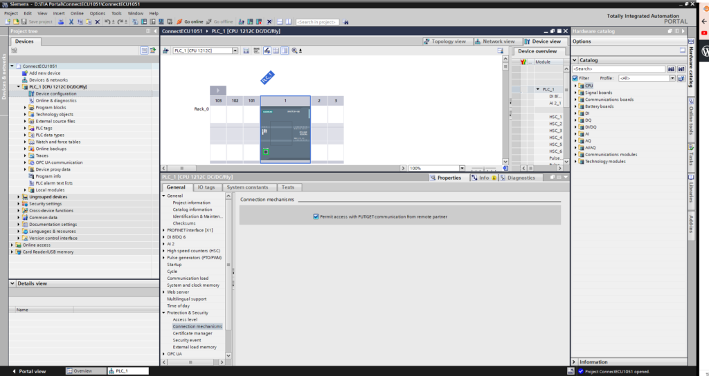Expand the Technology modules catalog folder
Viewport: 709px width, 376px height.
[575, 161]
